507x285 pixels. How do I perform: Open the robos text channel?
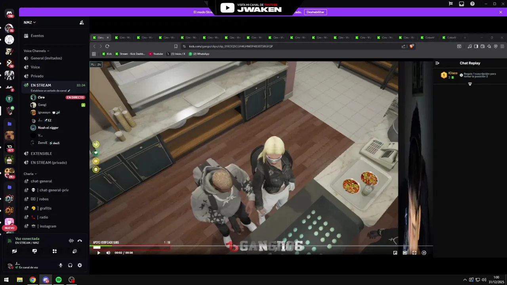pos(54,199)
